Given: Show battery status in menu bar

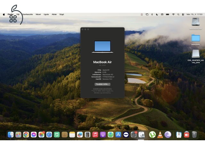Looking at the screenshot, I should click(168, 14).
